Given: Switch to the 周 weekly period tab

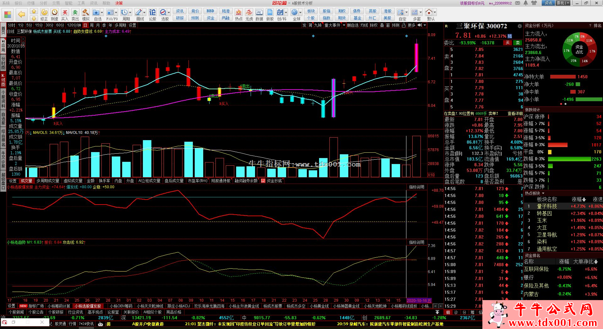Looking at the screenshot, I should click(x=92, y=25).
